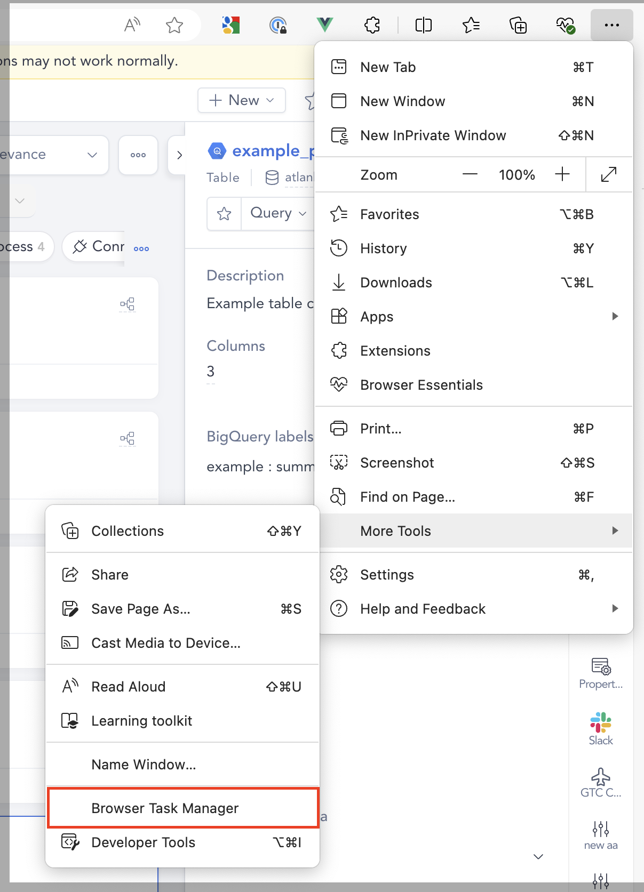Select Share in More Tools submenu
The image size is (644, 892).
tap(182, 575)
